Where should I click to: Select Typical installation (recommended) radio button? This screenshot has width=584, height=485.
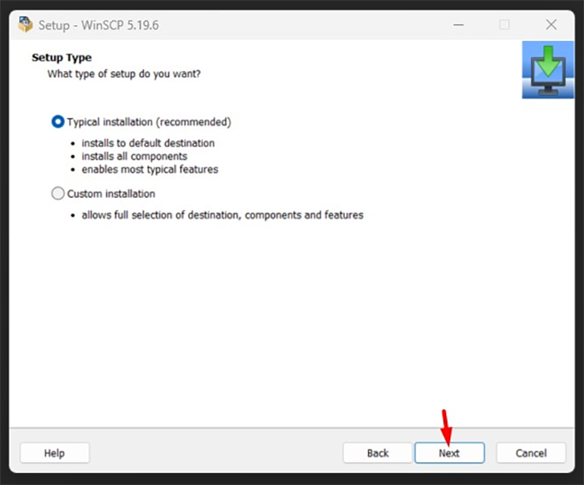click(58, 121)
